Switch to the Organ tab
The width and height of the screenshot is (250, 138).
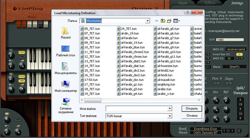[x=182, y=3]
